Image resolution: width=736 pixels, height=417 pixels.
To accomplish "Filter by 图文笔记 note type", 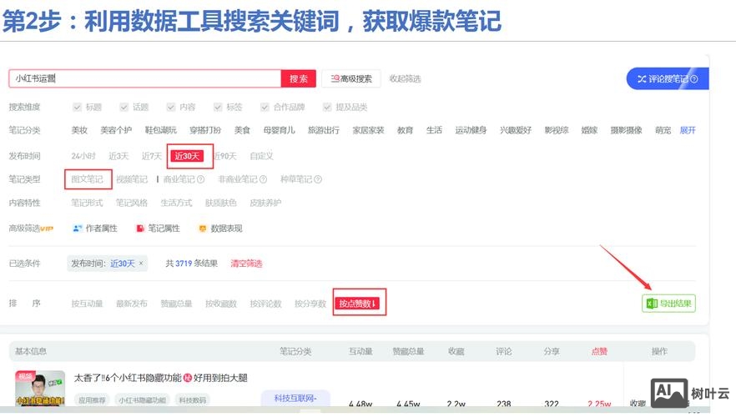I will point(87,179).
